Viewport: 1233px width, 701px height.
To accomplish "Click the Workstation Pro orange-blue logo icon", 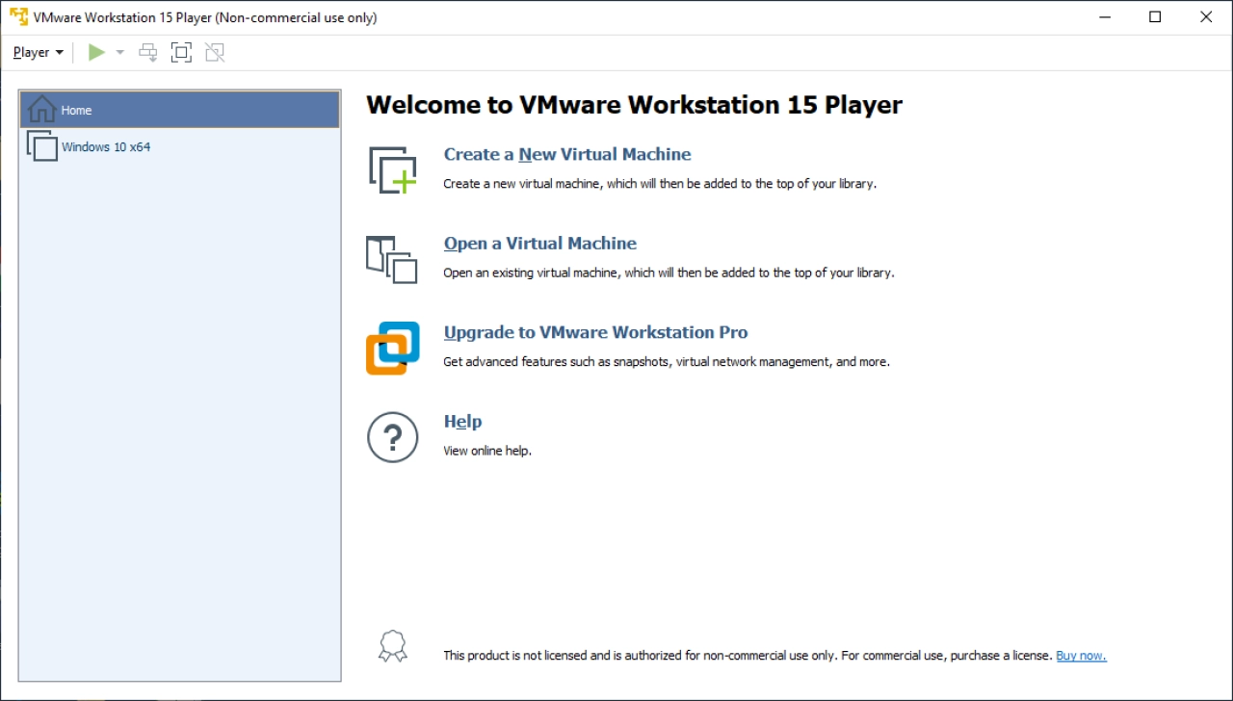I will (393, 348).
